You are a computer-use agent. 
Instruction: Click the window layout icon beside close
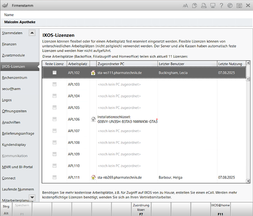tap(239, 6)
